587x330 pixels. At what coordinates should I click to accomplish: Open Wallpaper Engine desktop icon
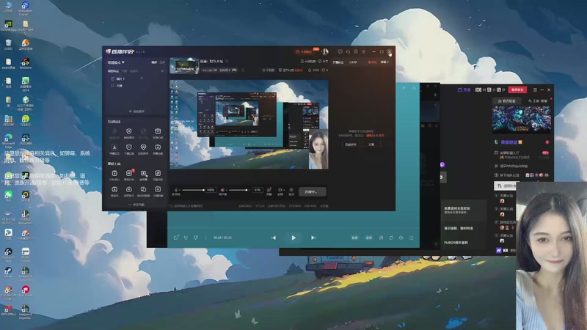point(25,7)
